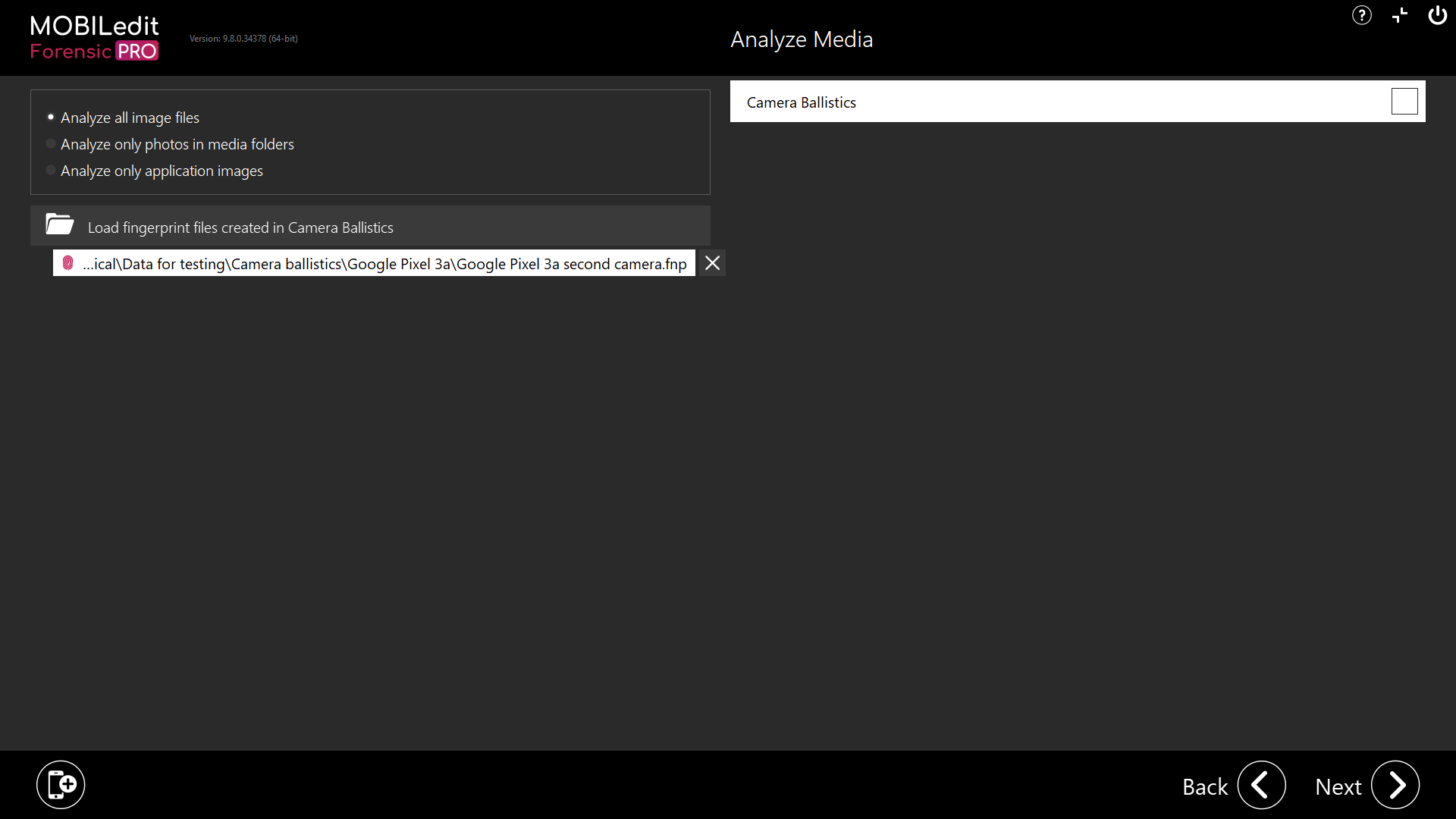Click the exit fullscreen arrows icon
The width and height of the screenshot is (1456, 819).
coord(1400,15)
